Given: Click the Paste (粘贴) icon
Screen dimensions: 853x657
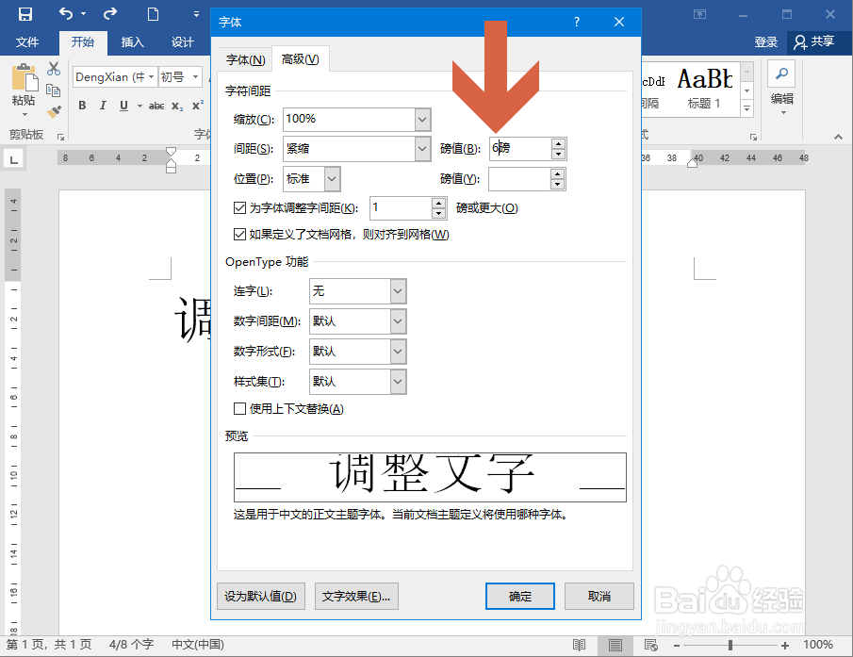Looking at the screenshot, I should tap(24, 80).
